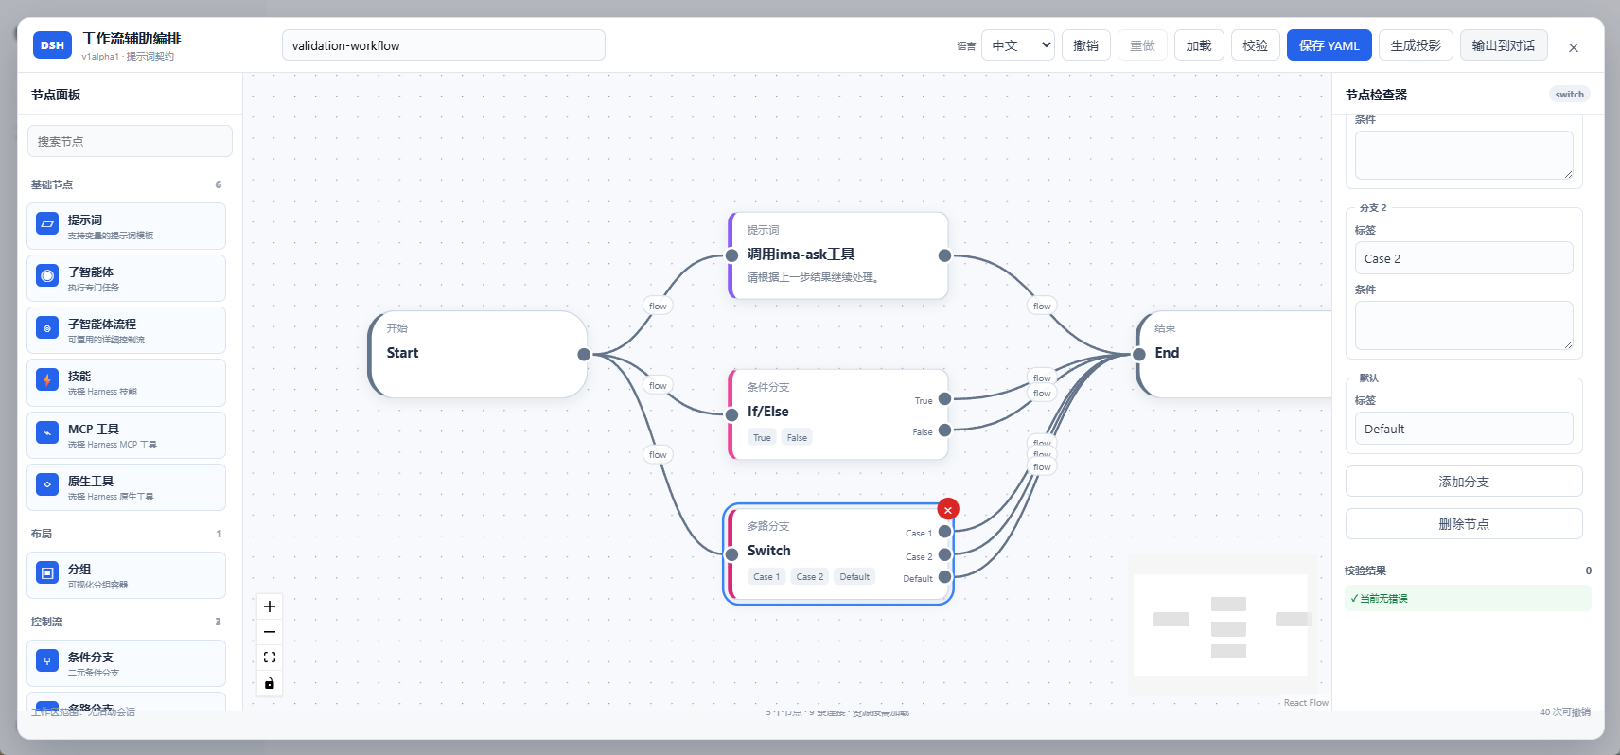The height and width of the screenshot is (755, 1620).
Task: Zoom out the canvas with the minus icon
Action: pyautogui.click(x=270, y=632)
